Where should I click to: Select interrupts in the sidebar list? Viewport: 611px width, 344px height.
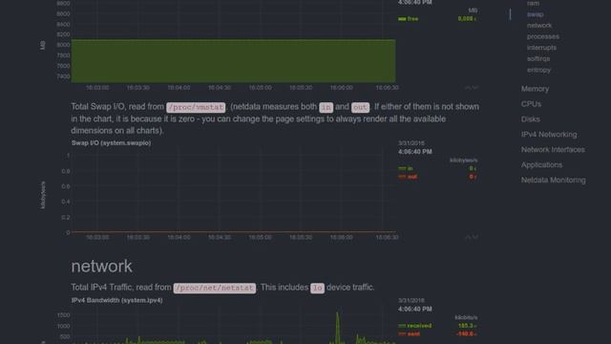click(541, 48)
